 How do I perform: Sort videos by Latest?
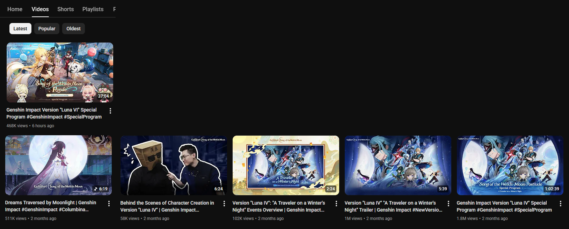coord(20,29)
